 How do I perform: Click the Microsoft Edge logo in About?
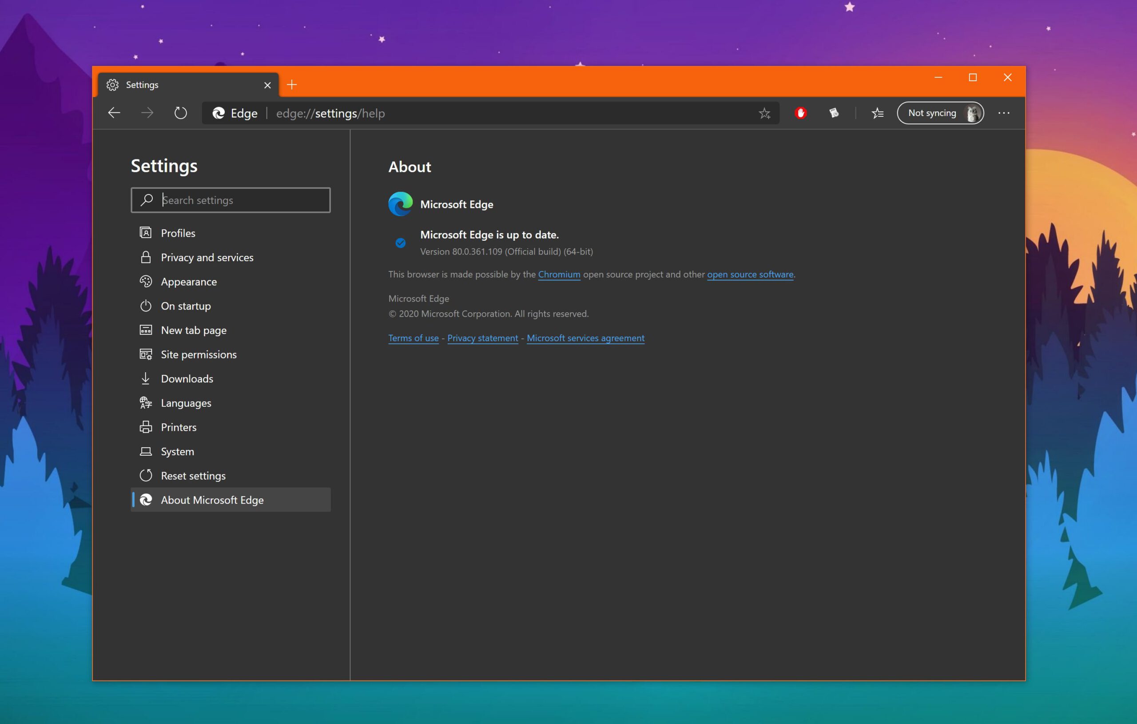tap(401, 204)
